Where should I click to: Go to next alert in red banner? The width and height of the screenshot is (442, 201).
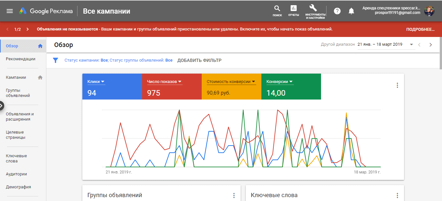coord(28,29)
